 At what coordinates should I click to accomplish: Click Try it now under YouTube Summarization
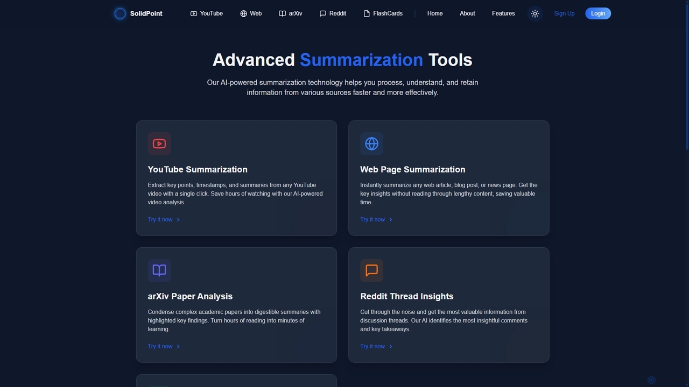tap(160, 219)
